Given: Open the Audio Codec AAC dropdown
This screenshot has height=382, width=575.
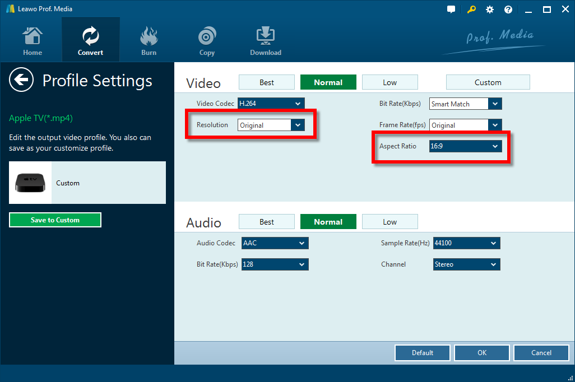Looking at the screenshot, I should coord(275,243).
